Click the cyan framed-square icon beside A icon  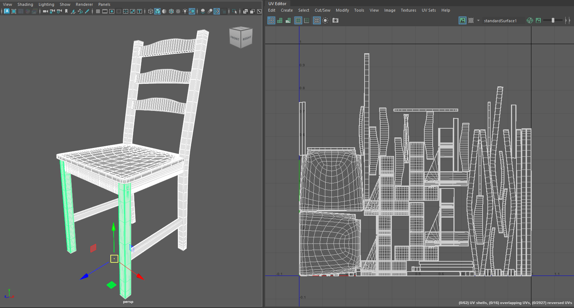[13, 11]
